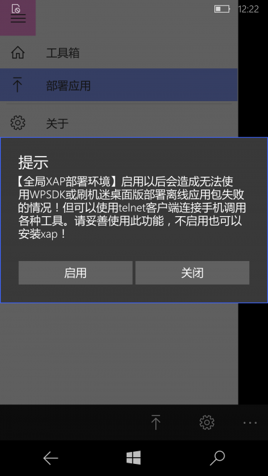Tap the search magnifier button
The width and height of the screenshot is (268, 476).
pyautogui.click(x=217, y=458)
